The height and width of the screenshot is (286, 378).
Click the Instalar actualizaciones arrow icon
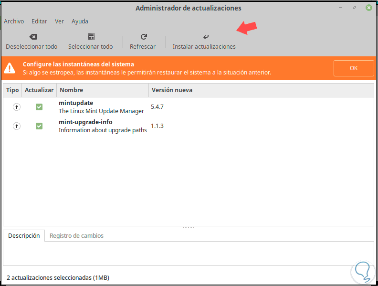click(206, 37)
